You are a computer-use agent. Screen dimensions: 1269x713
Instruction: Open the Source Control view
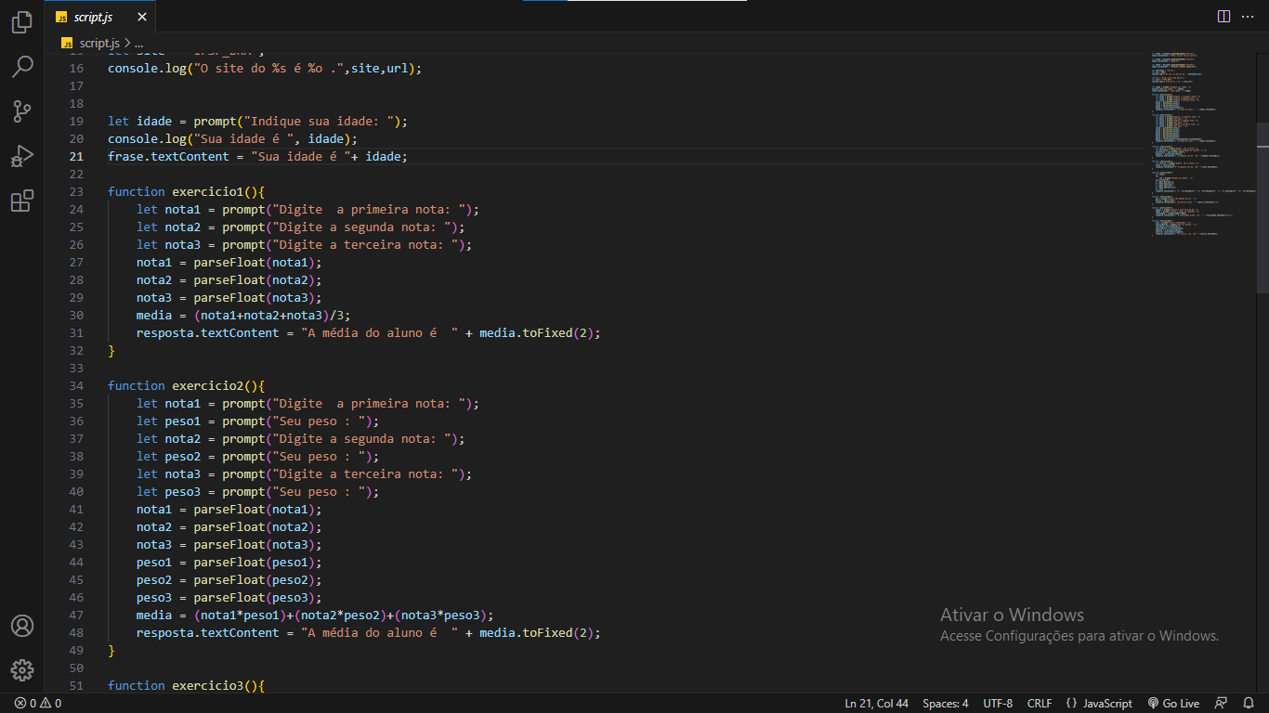pyautogui.click(x=22, y=111)
